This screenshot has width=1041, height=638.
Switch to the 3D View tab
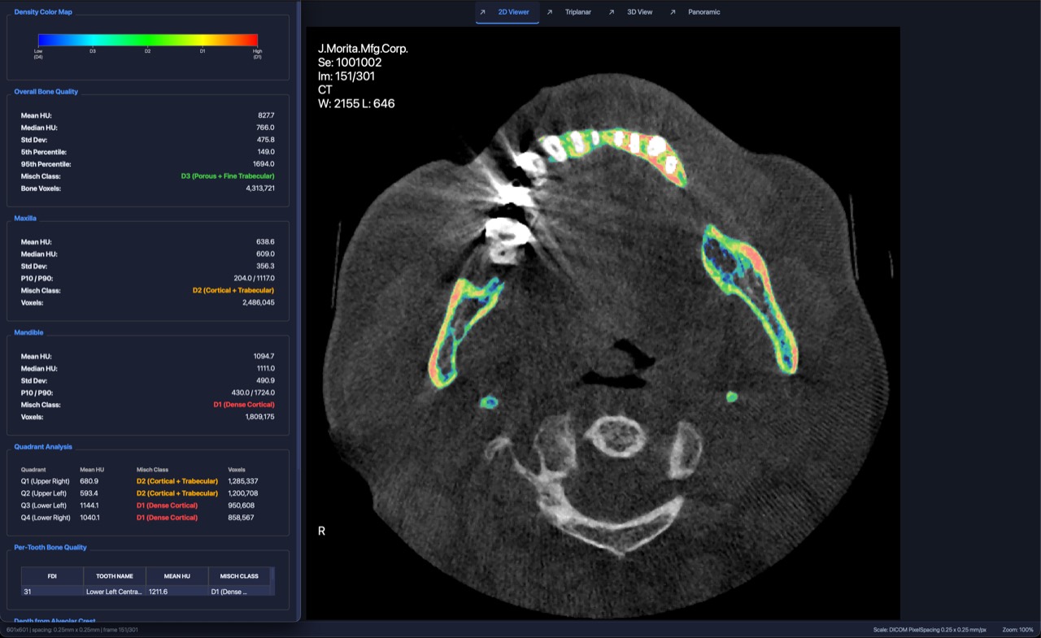(x=632, y=12)
